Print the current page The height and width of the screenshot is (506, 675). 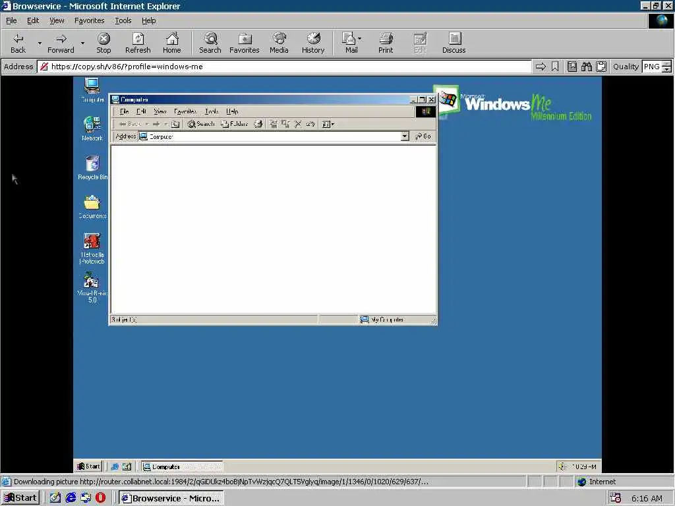click(x=386, y=43)
